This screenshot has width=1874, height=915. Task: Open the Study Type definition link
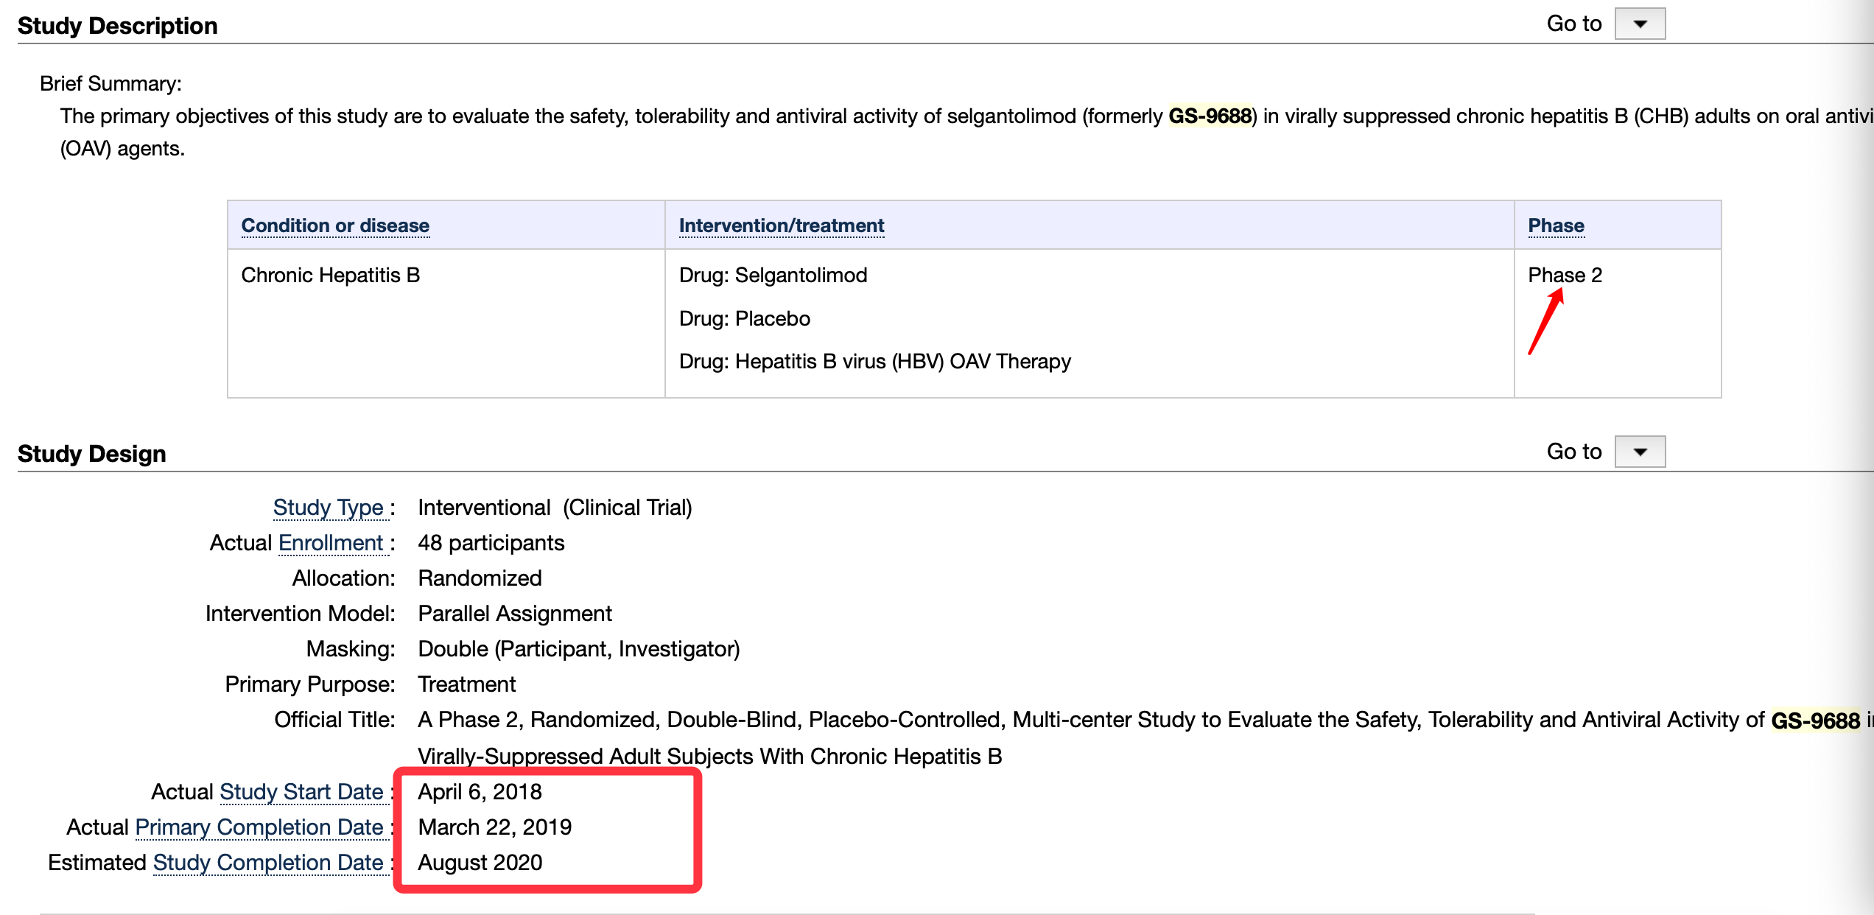pyautogui.click(x=329, y=508)
